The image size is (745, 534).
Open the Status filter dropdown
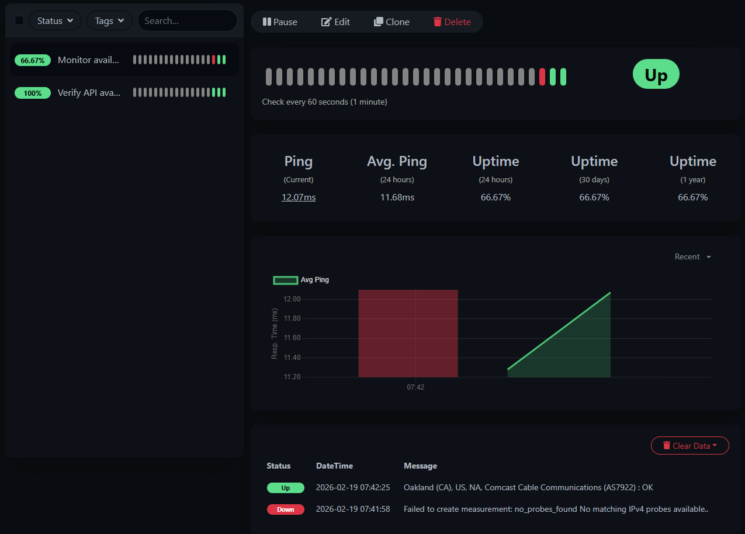(56, 20)
